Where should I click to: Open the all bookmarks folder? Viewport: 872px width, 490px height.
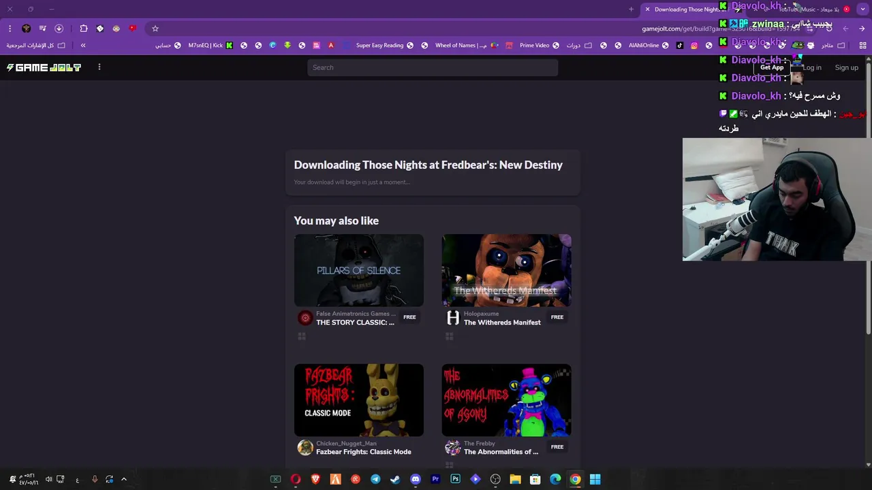point(36,46)
